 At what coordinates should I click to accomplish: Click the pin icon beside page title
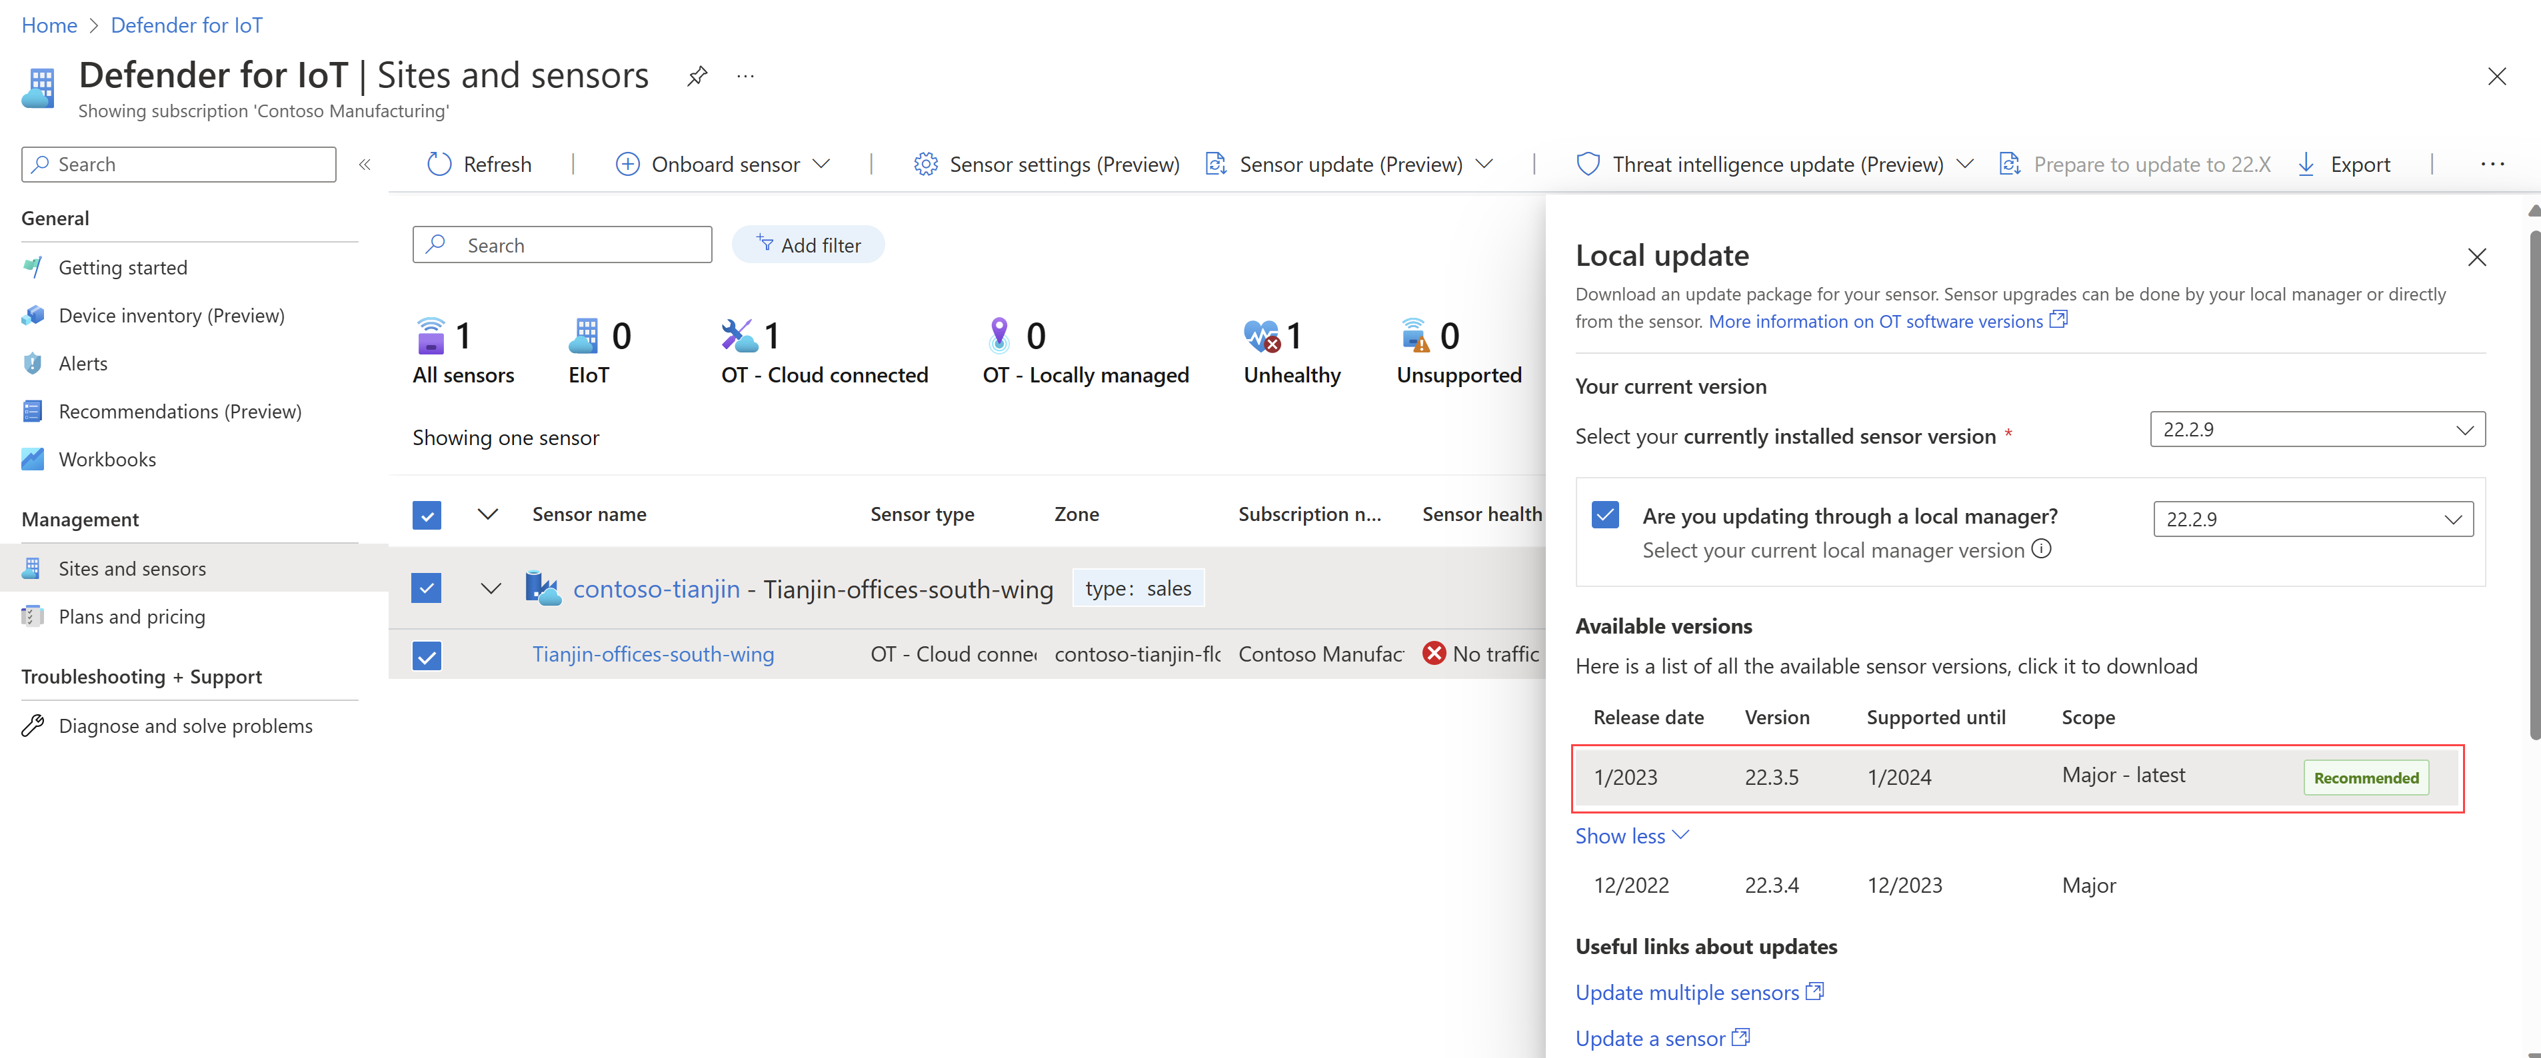pyautogui.click(x=697, y=76)
